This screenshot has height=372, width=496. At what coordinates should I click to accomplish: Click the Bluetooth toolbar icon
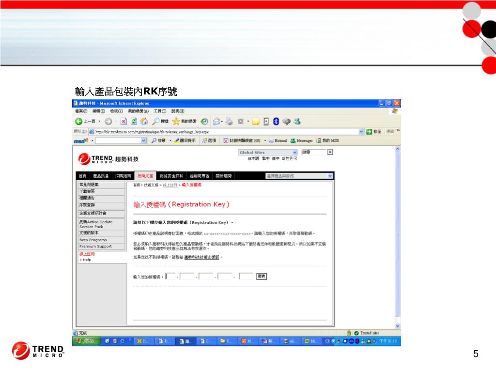pos(276,122)
